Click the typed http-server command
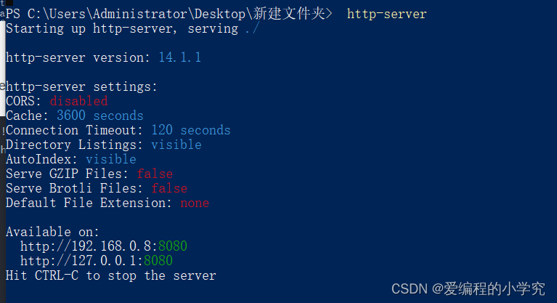557x303 pixels. point(386,14)
